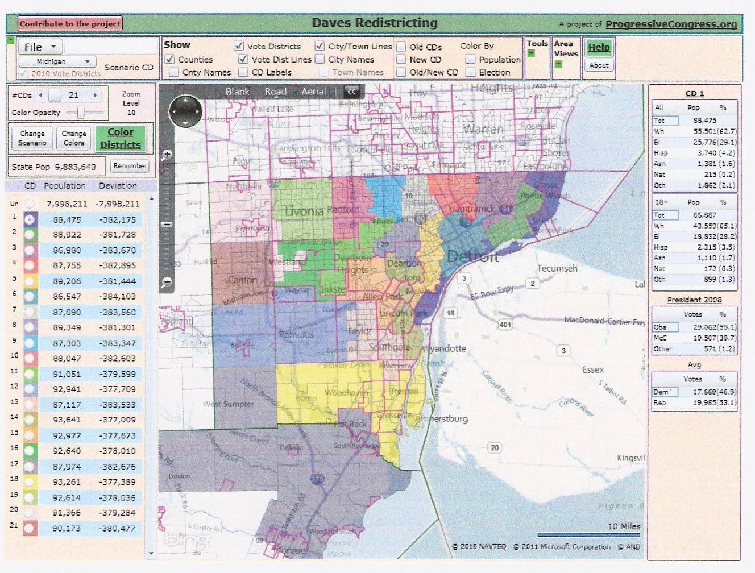Click the map zoom-out magnifier icon
This screenshot has height=573, width=755.
(x=167, y=283)
